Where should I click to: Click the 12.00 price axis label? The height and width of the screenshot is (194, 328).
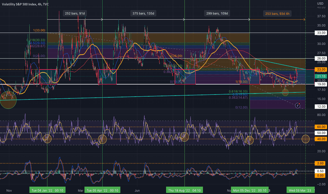(321, 107)
